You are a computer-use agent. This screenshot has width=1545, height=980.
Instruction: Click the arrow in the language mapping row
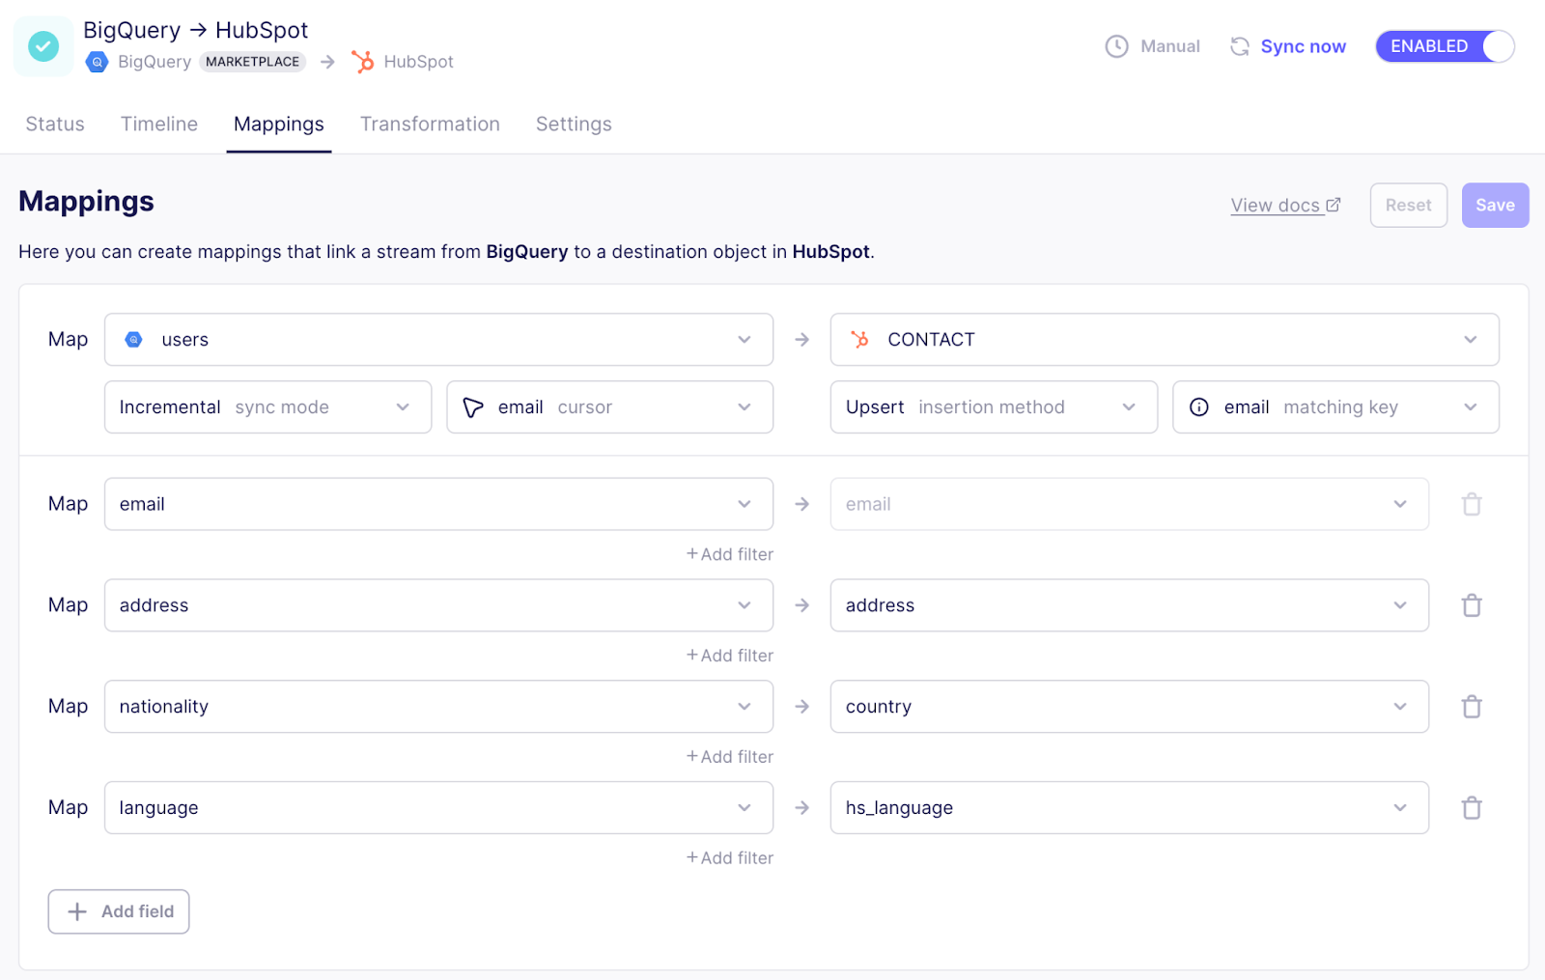(x=801, y=808)
